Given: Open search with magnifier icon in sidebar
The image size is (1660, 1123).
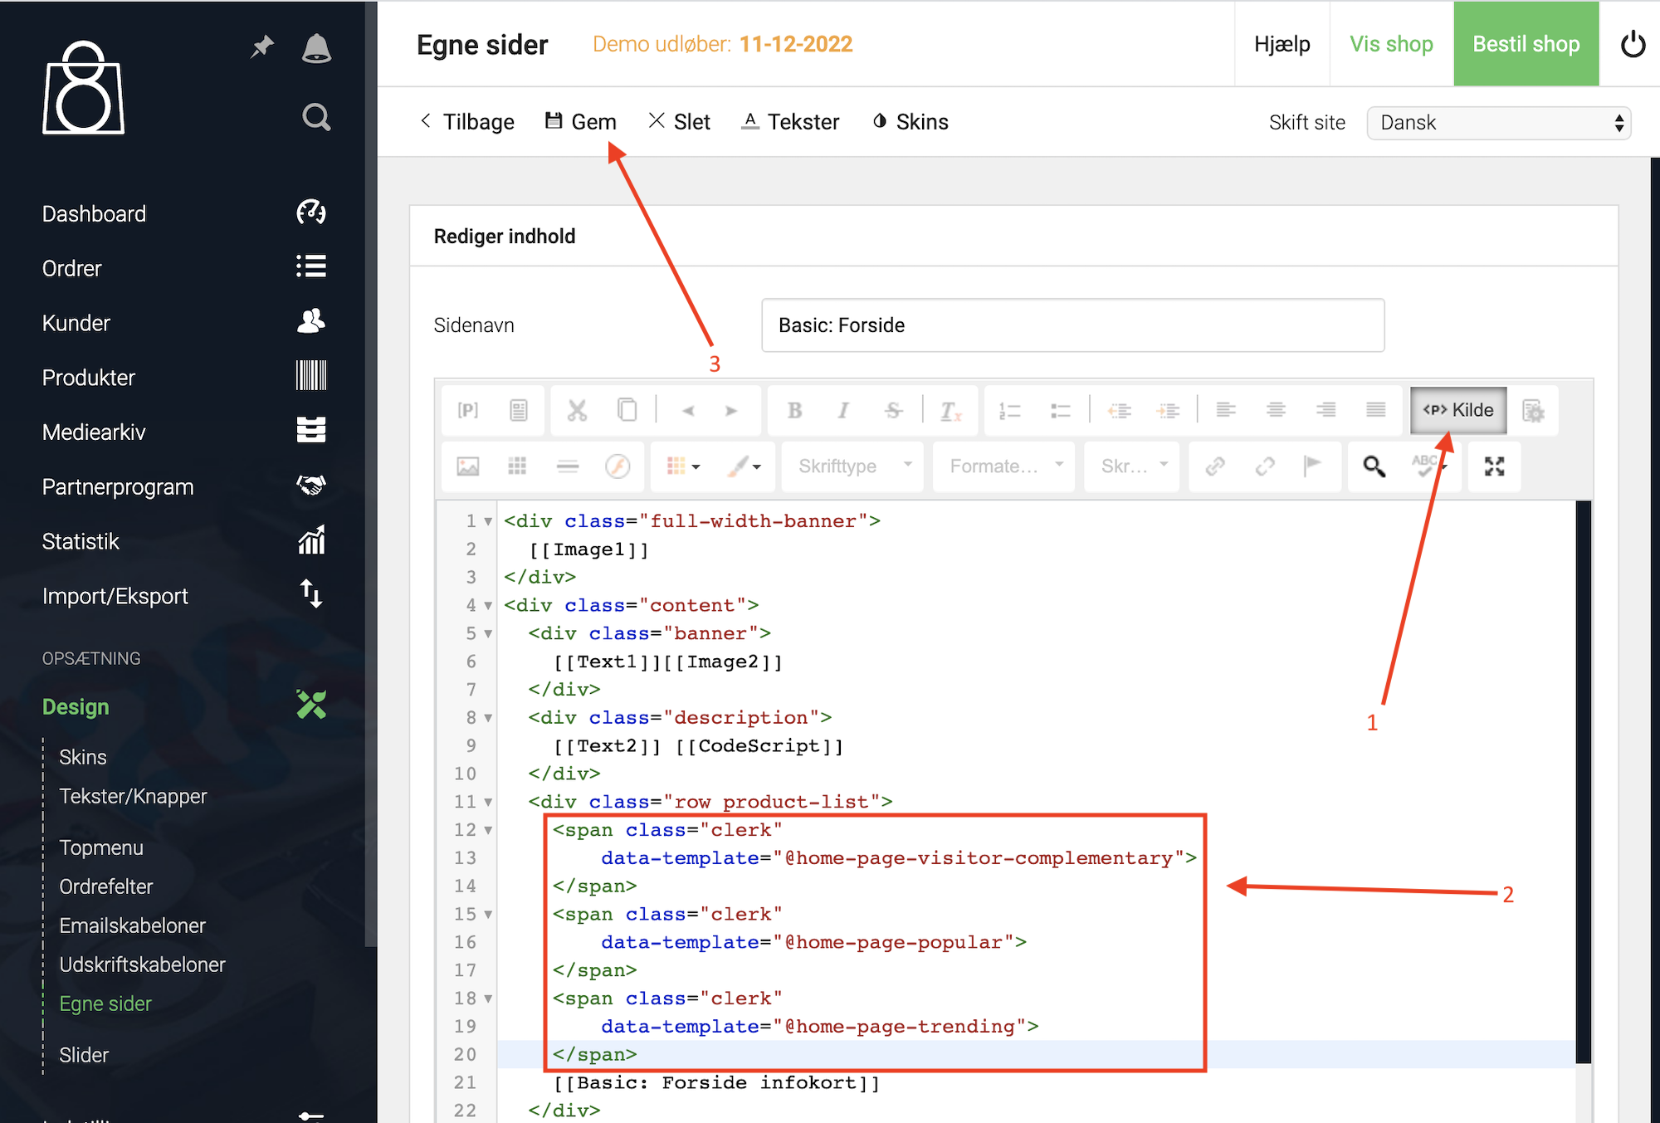Looking at the screenshot, I should pyautogui.click(x=316, y=117).
